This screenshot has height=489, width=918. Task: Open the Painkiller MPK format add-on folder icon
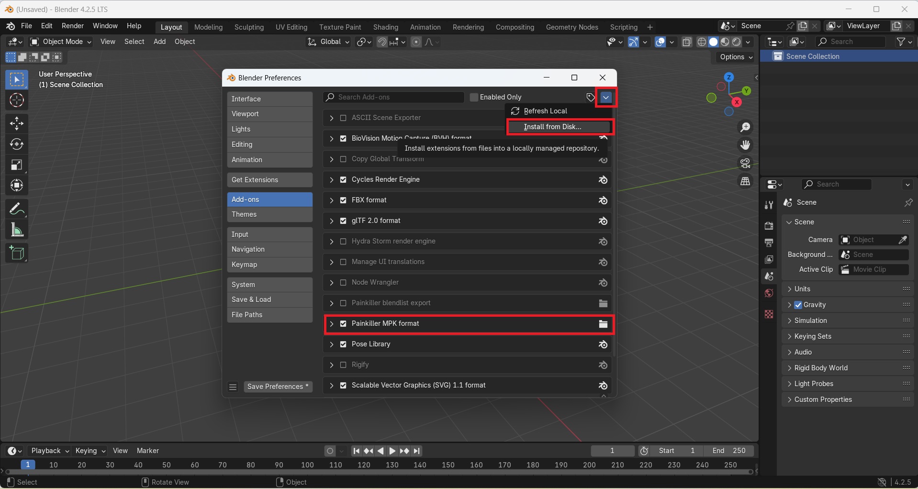click(x=603, y=324)
